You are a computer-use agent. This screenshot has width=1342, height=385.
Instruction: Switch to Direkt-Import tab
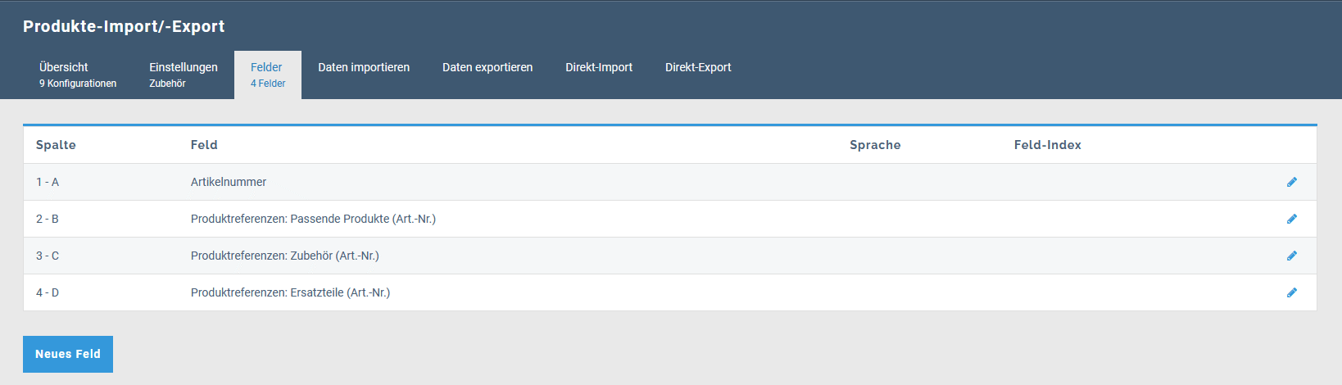tap(599, 67)
